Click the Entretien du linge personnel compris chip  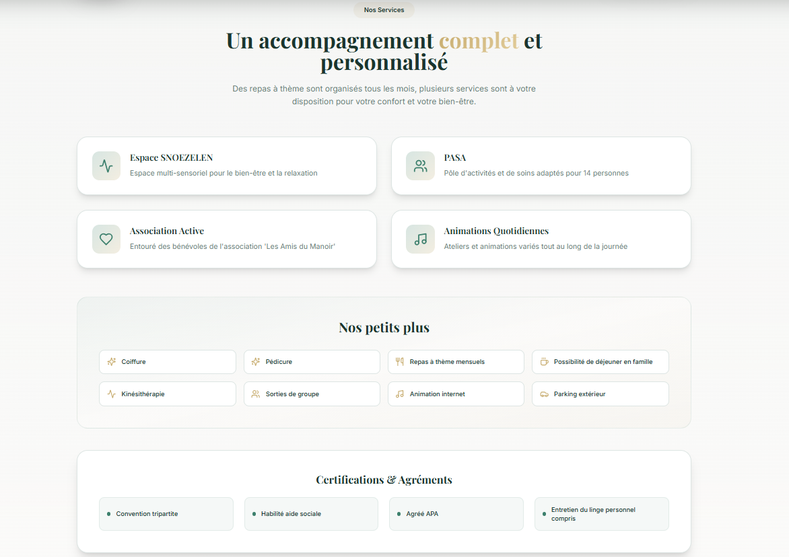(601, 513)
